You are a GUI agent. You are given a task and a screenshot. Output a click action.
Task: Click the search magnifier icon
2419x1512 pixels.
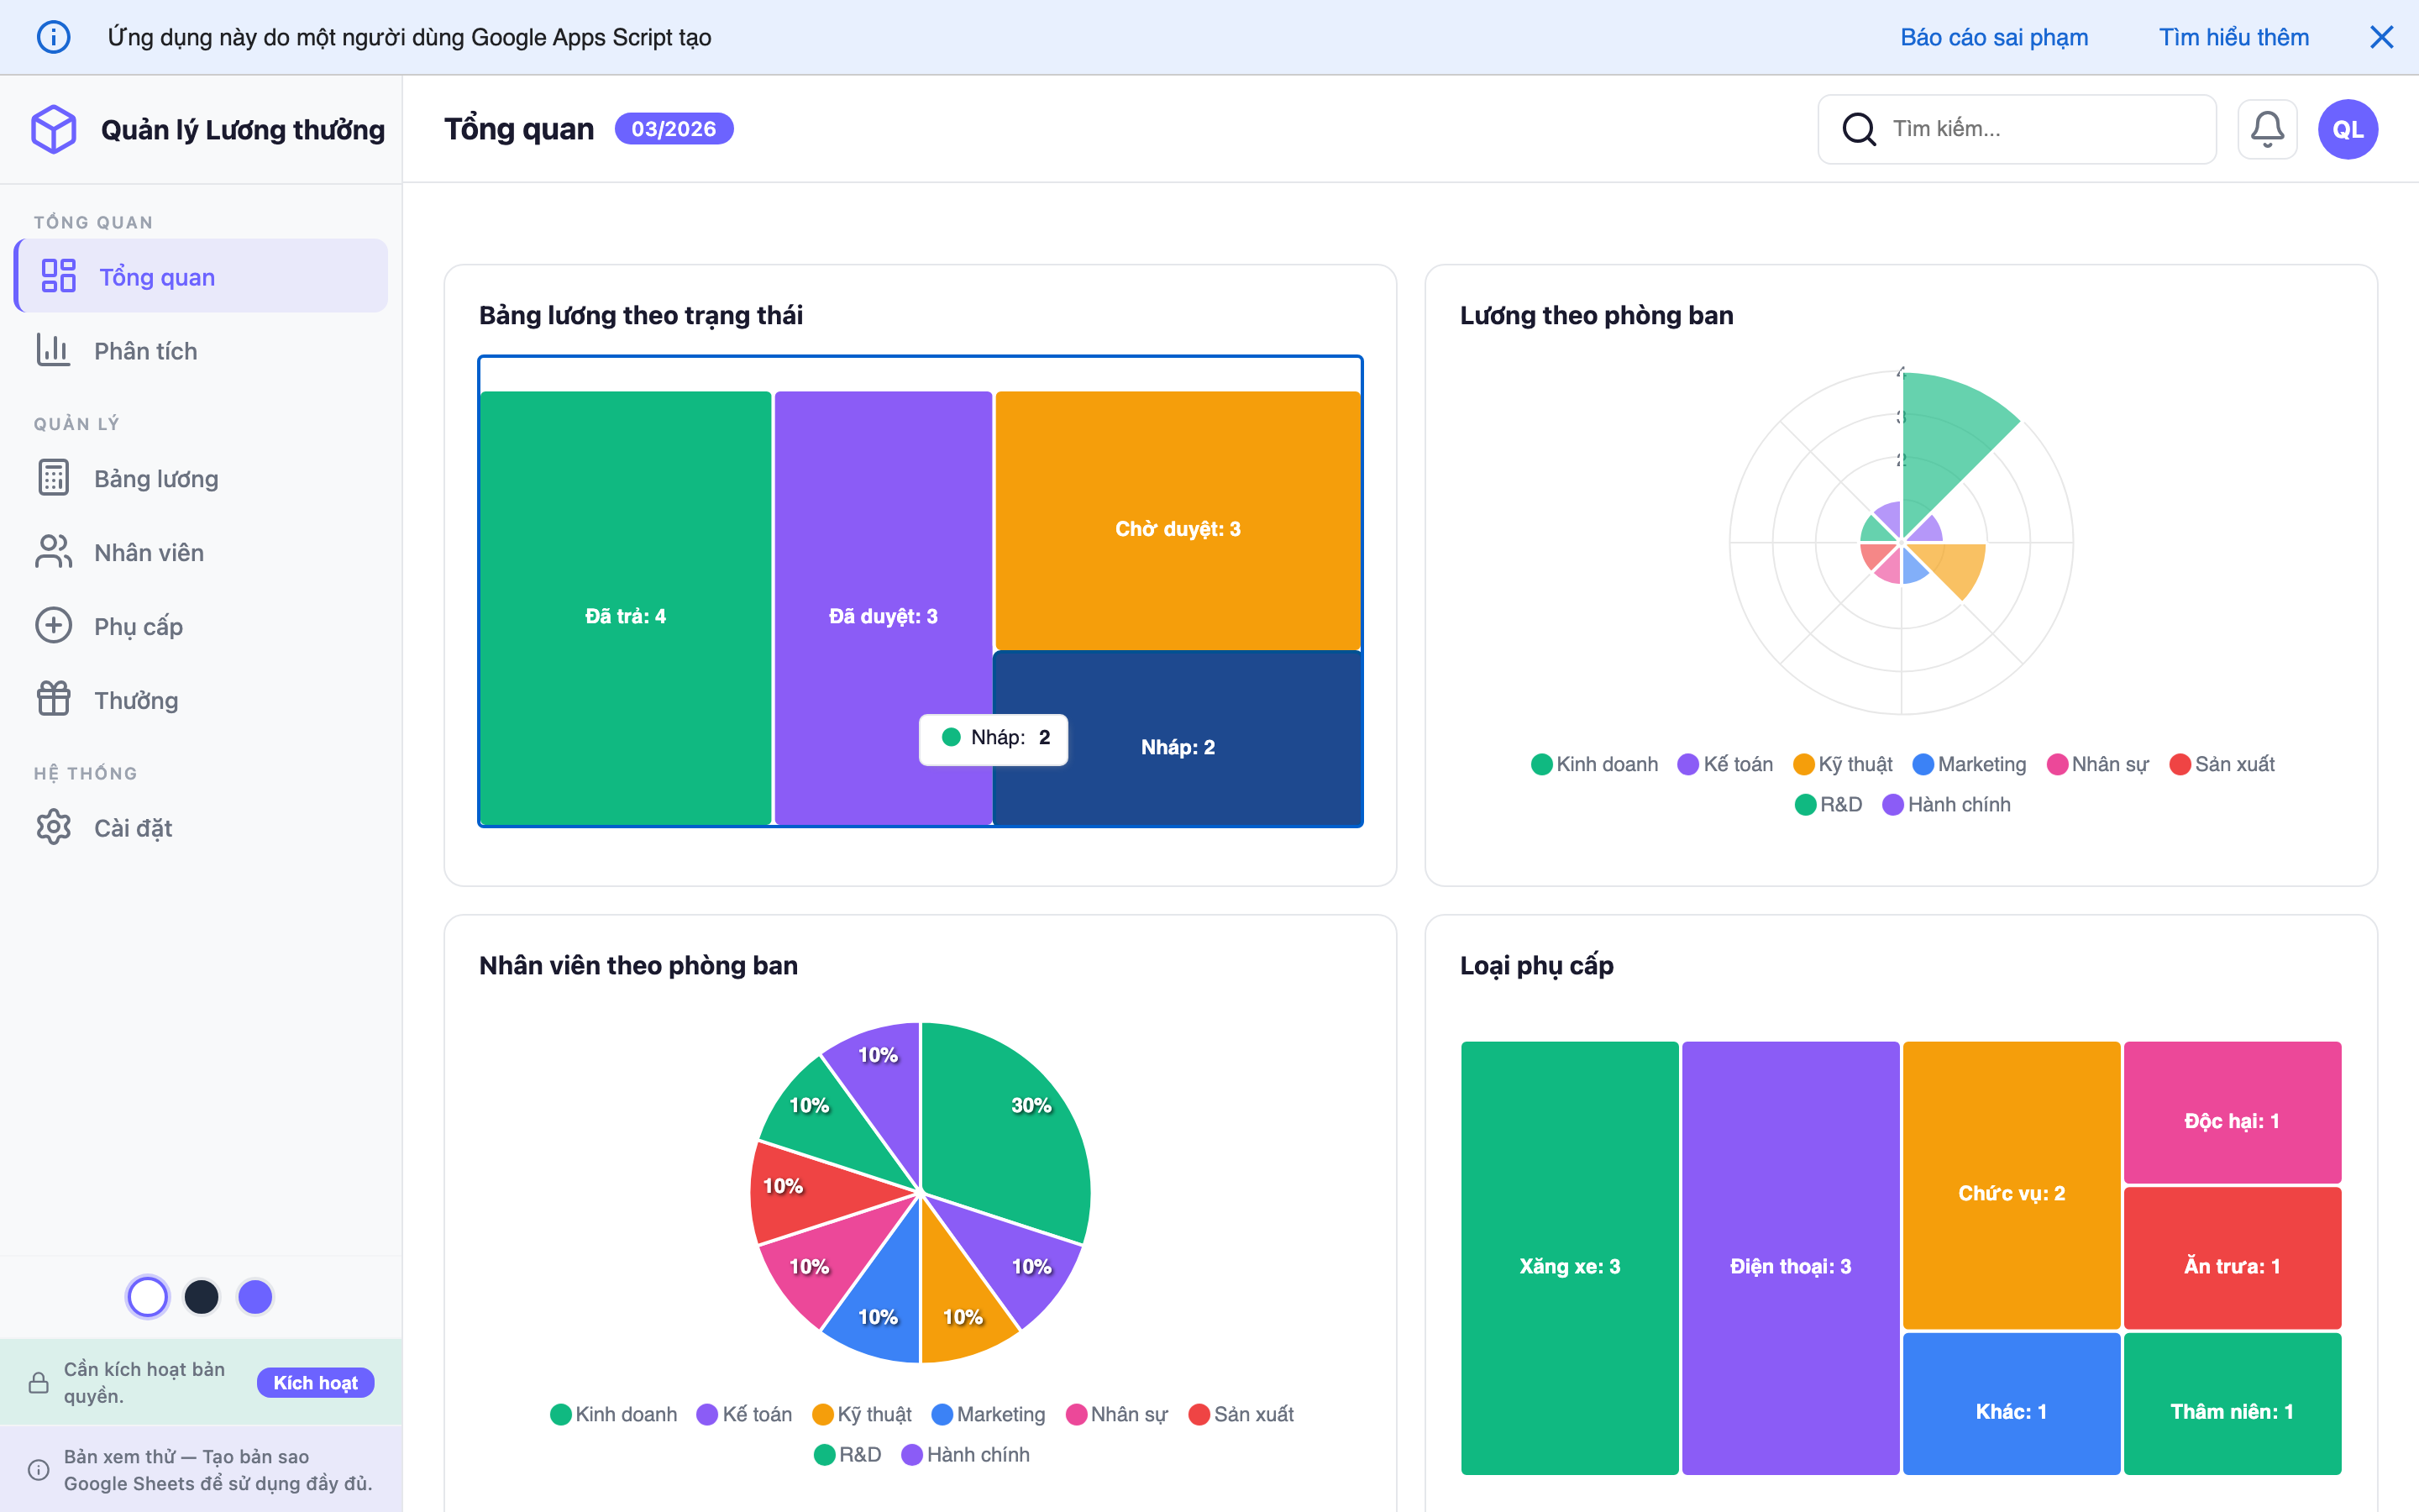click(1858, 129)
